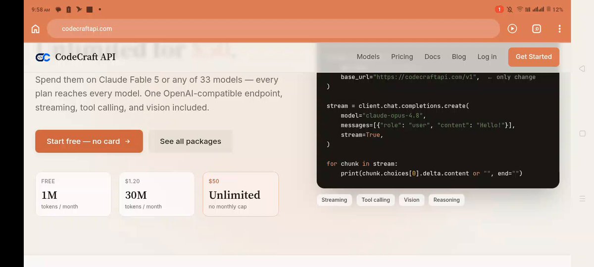The image size is (594, 267).
Task: Tap the Android back triangle
Action: coord(582,68)
